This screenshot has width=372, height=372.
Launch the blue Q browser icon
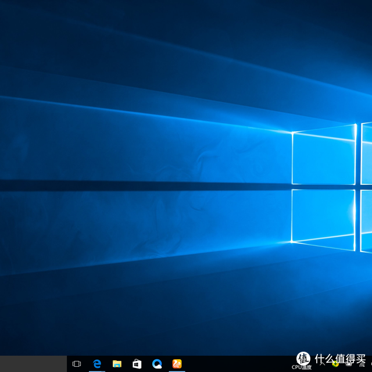157,364
